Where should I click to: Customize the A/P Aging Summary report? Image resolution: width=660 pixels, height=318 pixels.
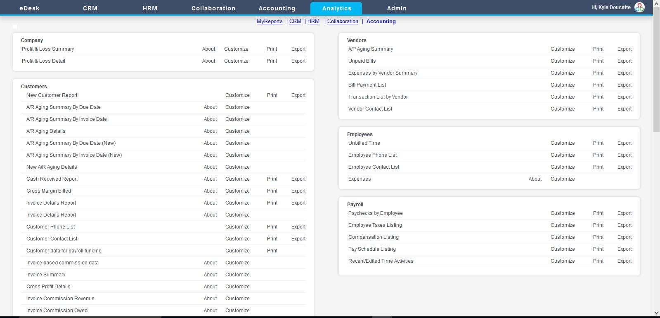562,49
